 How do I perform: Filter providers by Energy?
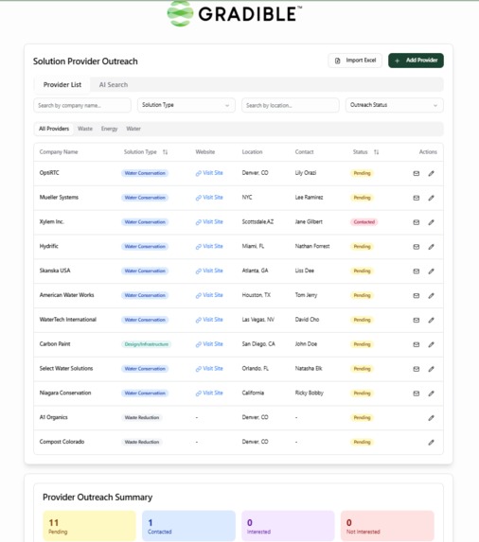[x=109, y=129]
